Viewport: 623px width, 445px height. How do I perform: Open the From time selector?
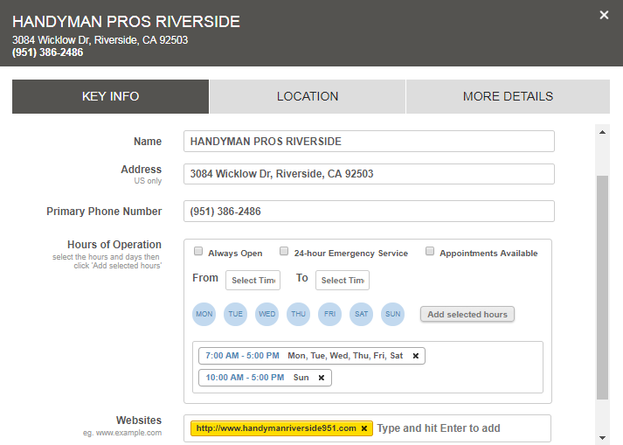(253, 280)
